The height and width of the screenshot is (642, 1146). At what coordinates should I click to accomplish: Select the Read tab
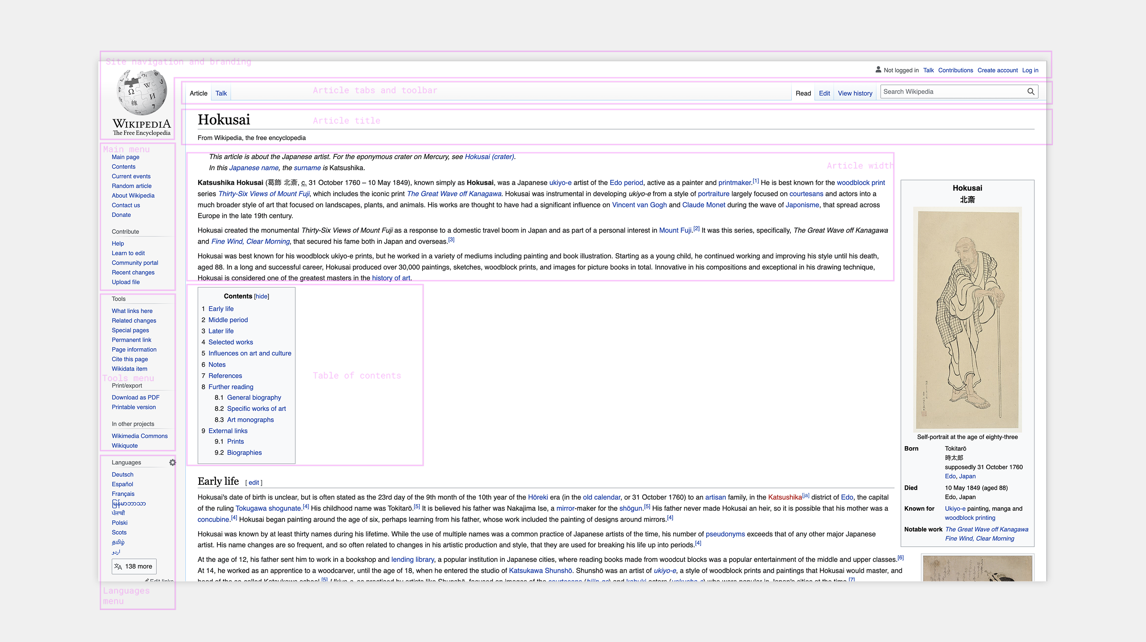pyautogui.click(x=803, y=93)
